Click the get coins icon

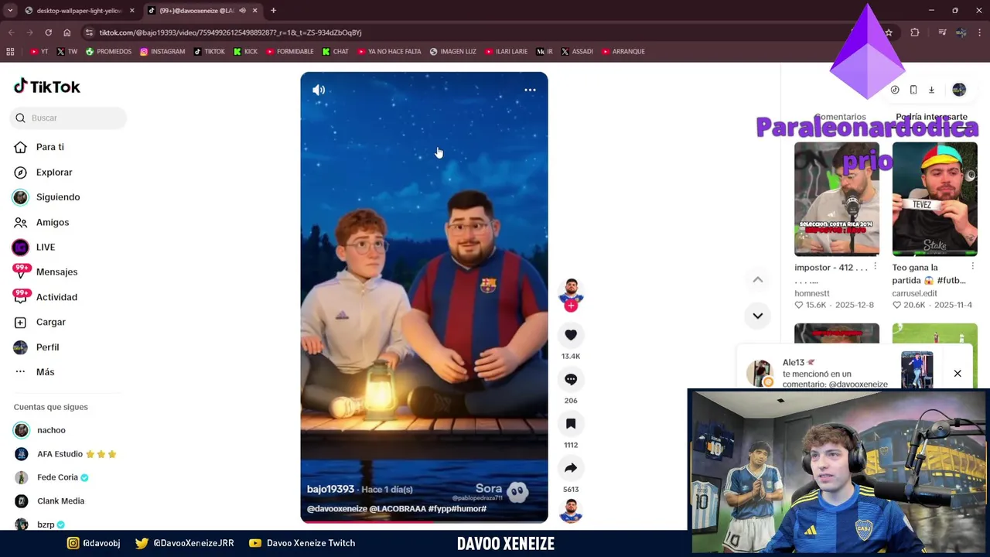[895, 90]
